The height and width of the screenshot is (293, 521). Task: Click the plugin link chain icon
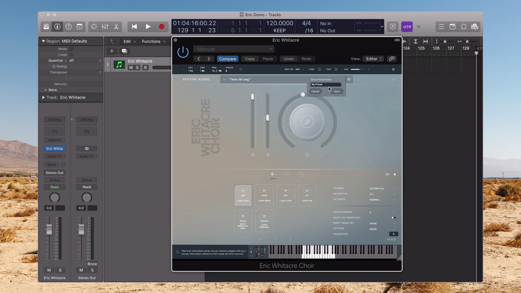click(392, 59)
